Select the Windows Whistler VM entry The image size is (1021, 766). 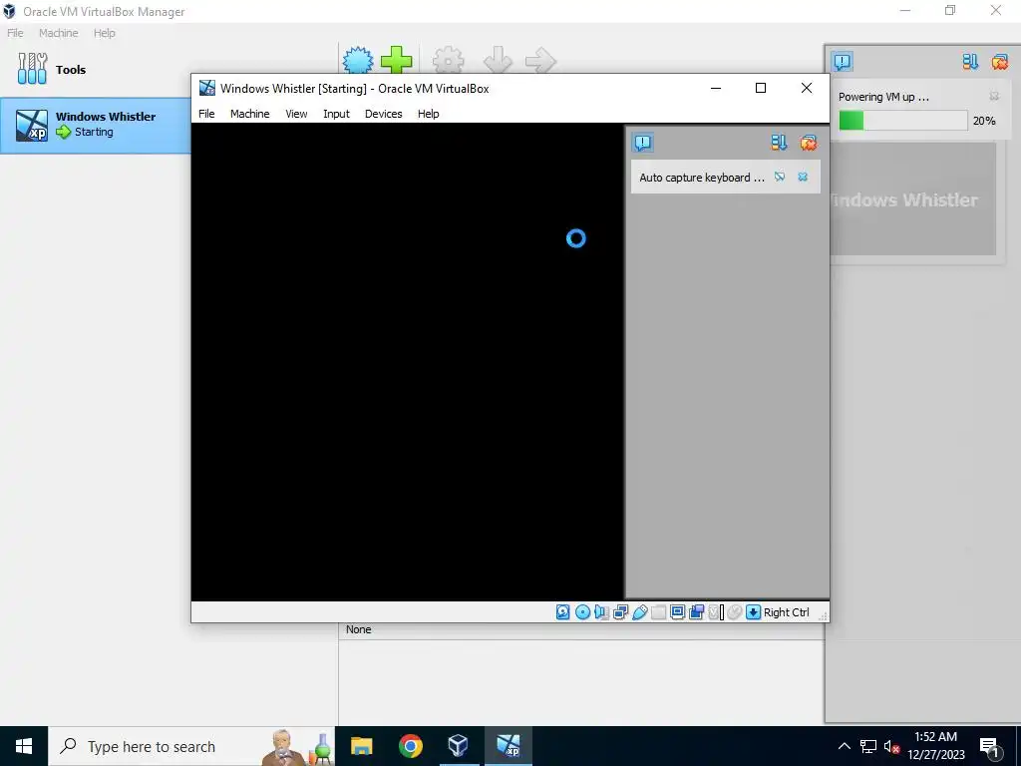(95, 125)
